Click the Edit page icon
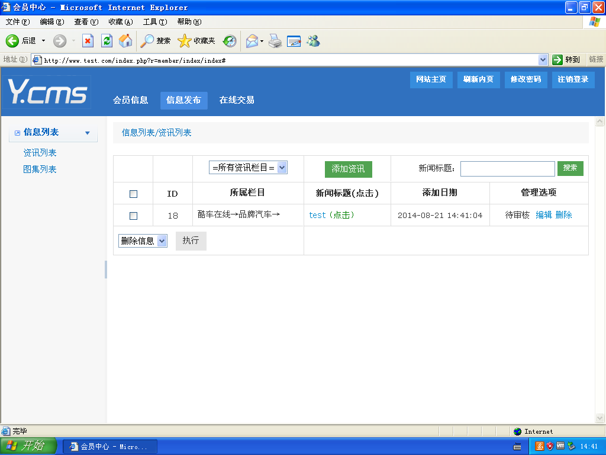 tap(294, 41)
